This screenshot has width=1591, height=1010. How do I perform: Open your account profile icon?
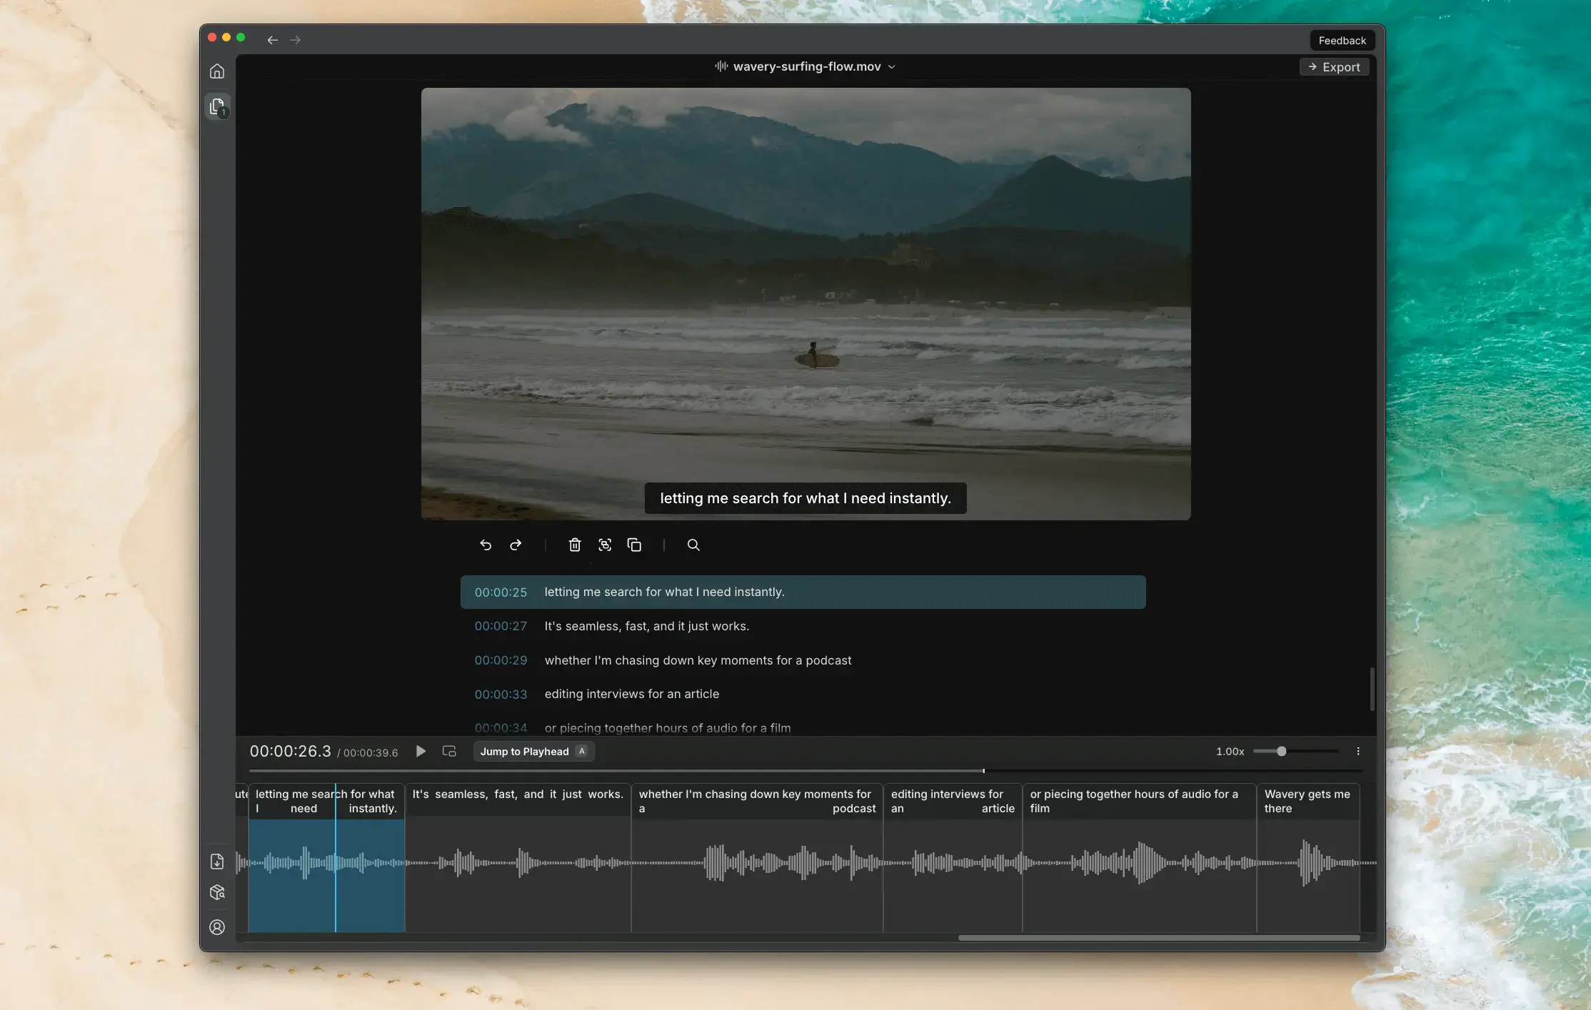(x=217, y=926)
